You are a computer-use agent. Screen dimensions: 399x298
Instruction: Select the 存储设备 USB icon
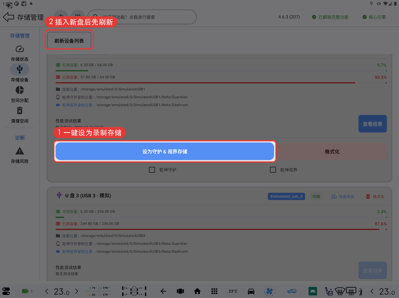(20, 69)
